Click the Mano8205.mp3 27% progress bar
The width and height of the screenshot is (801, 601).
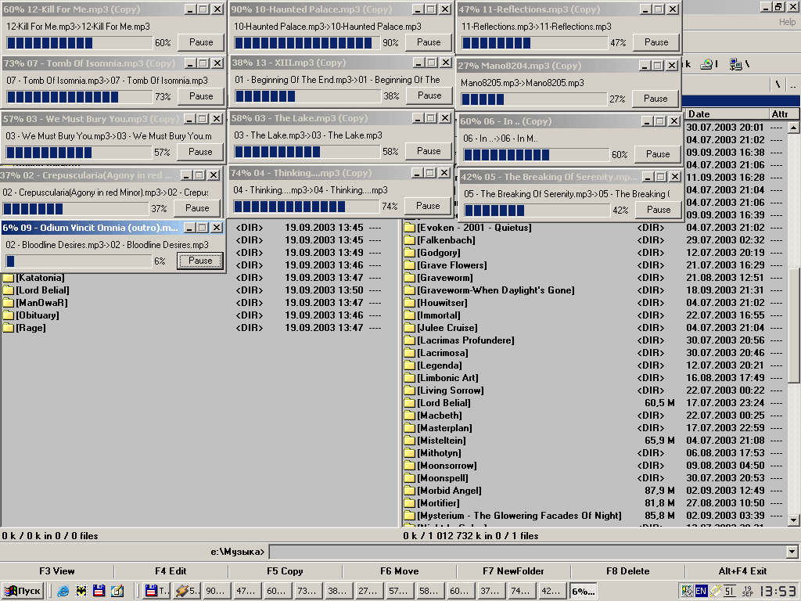pos(533,99)
